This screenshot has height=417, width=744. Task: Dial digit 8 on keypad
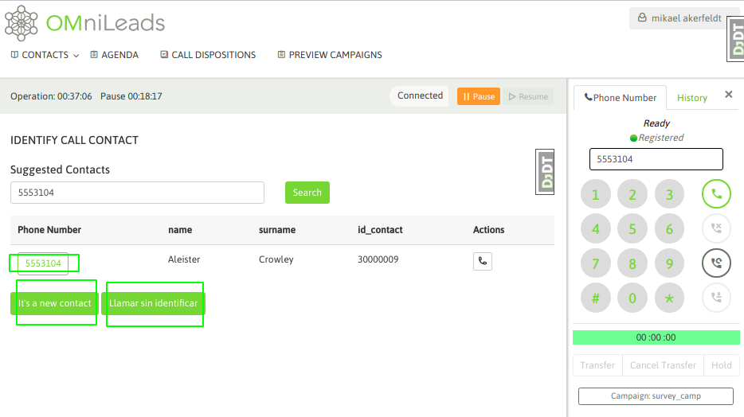coord(632,263)
